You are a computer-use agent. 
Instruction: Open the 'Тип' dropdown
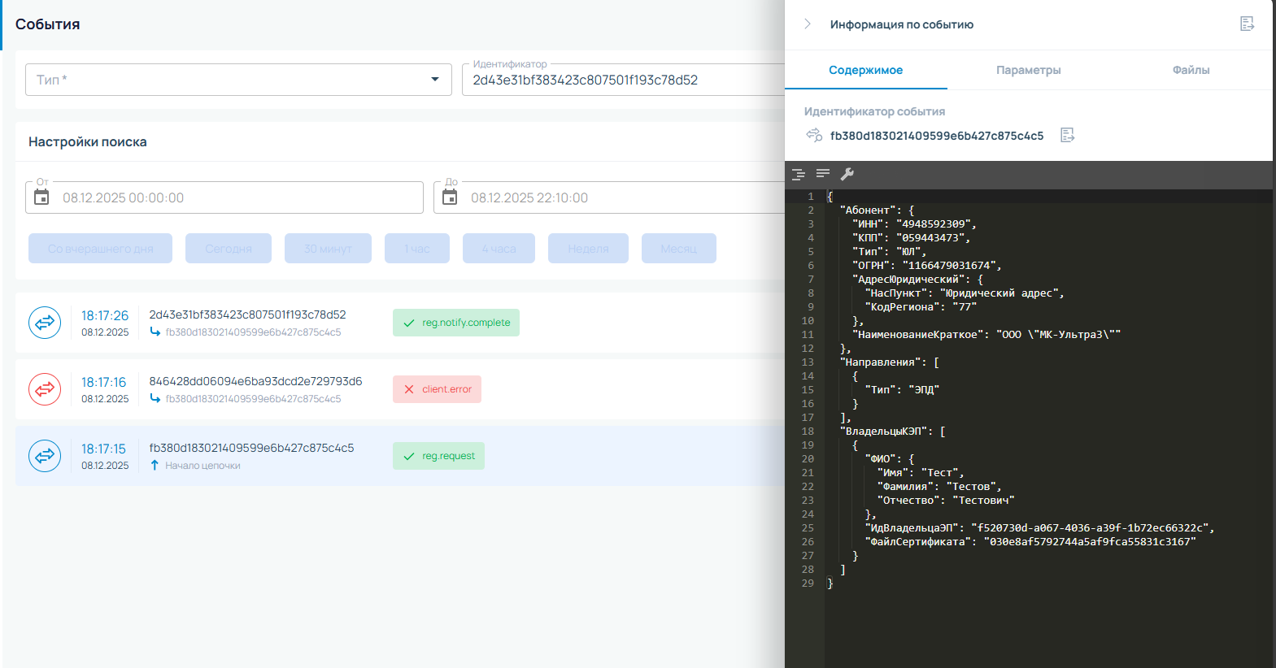click(238, 80)
